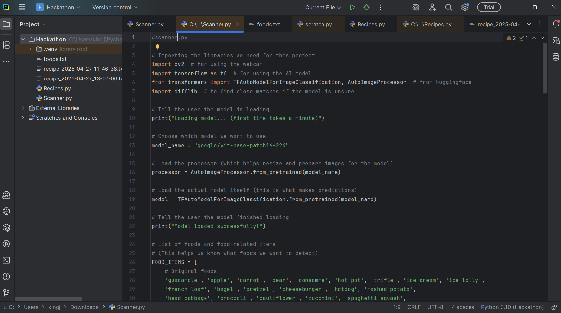Open the Python Packages tool window
This screenshot has width=561, height=313.
click(6, 228)
